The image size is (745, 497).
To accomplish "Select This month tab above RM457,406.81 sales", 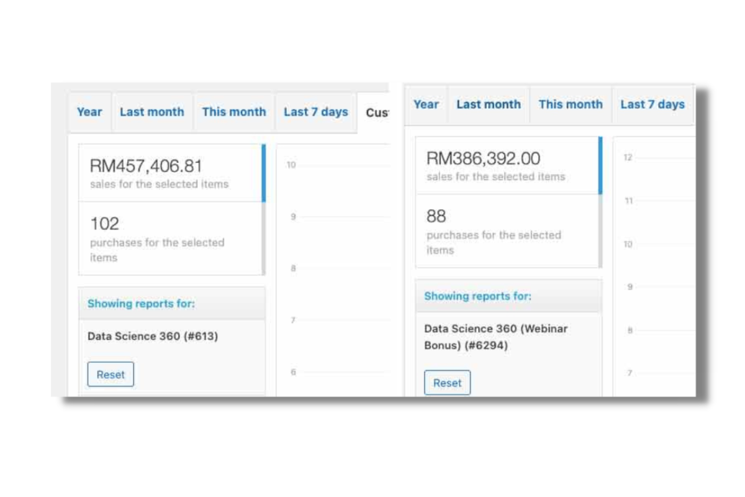I will point(234,112).
